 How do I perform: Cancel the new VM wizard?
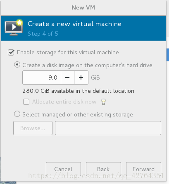[x=63, y=169]
